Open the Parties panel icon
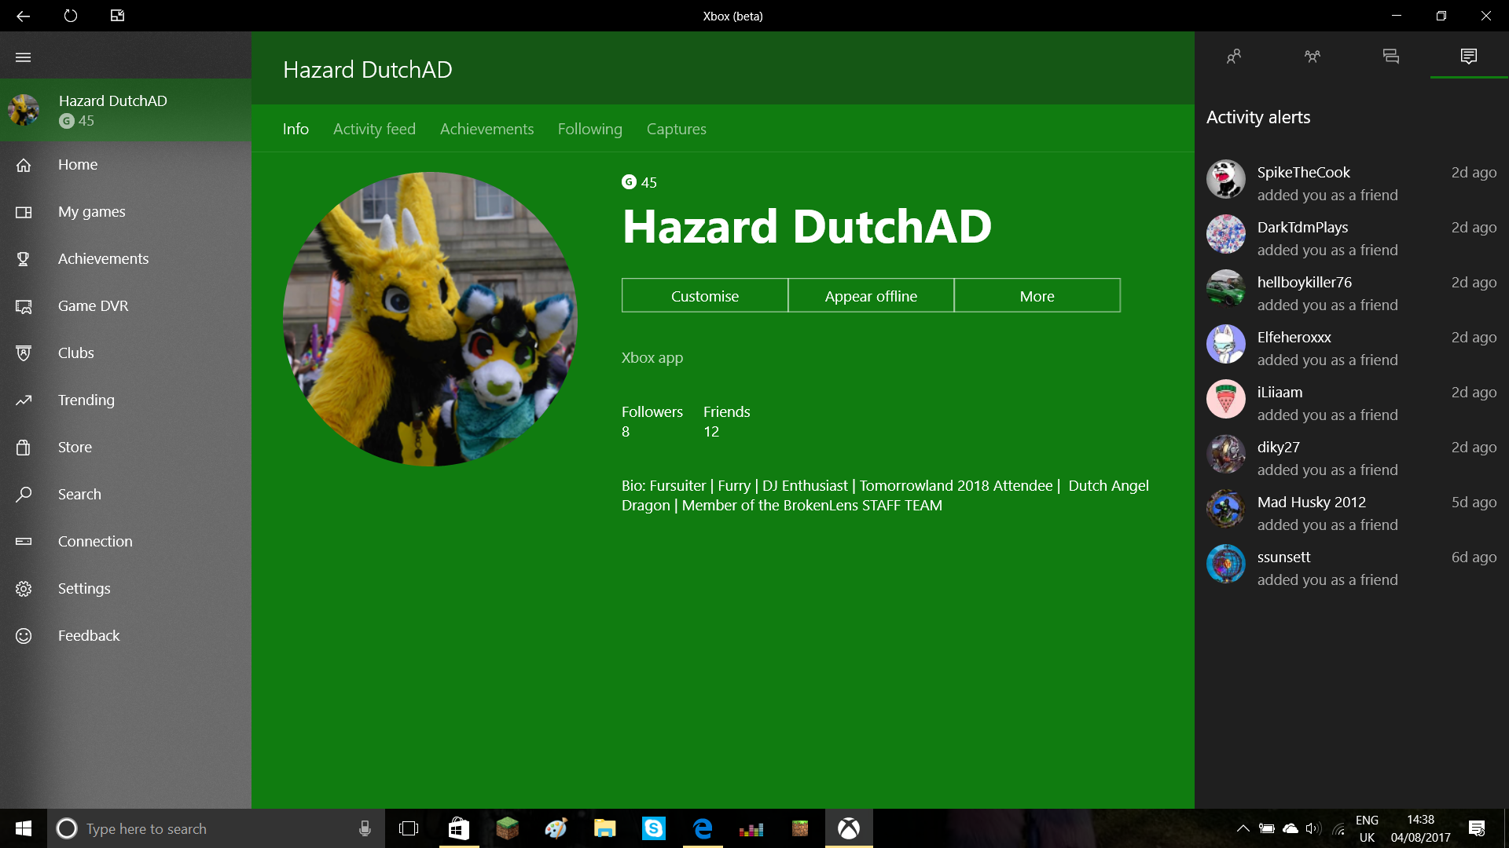Image resolution: width=1509 pixels, height=848 pixels. point(1313,56)
